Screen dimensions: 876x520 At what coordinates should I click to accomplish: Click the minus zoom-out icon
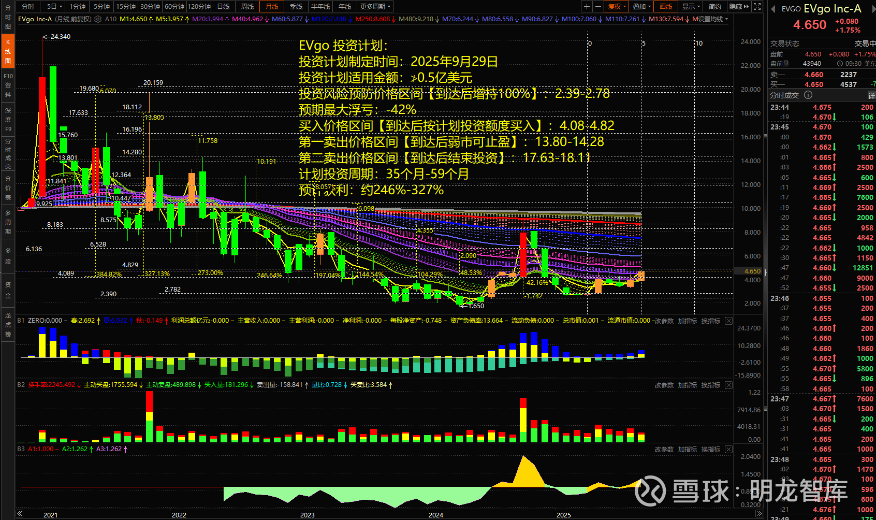(x=598, y=7)
